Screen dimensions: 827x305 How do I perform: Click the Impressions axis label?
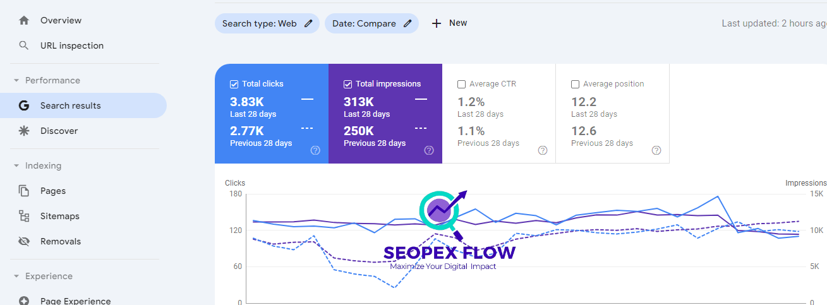[806, 183]
